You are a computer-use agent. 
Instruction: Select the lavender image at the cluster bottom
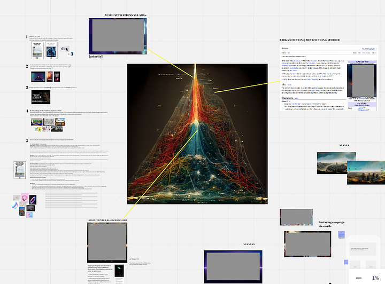(x=29, y=215)
